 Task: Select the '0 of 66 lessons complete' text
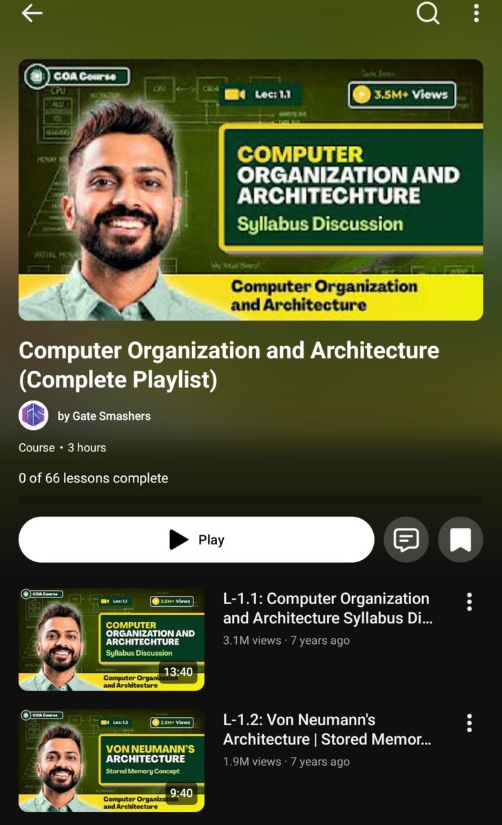pos(93,478)
